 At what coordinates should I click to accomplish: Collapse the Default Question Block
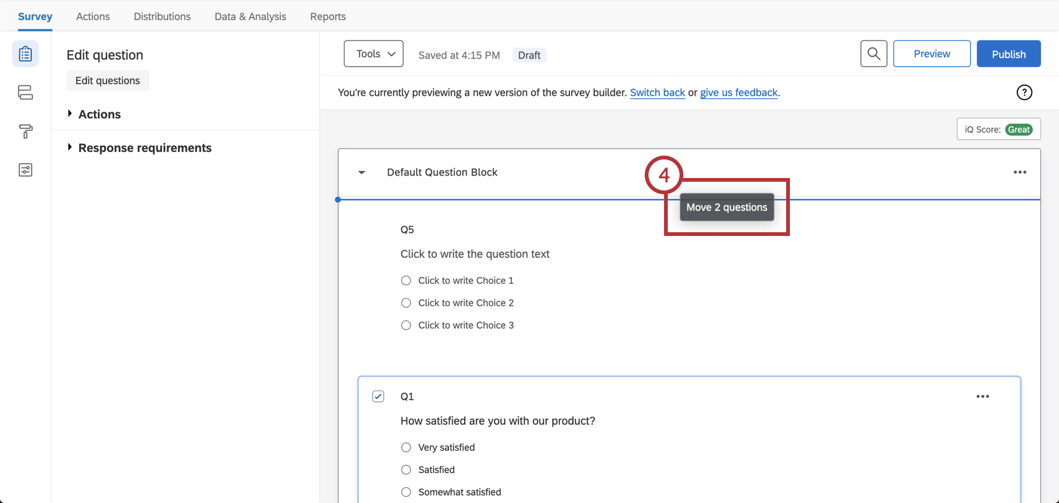(362, 172)
